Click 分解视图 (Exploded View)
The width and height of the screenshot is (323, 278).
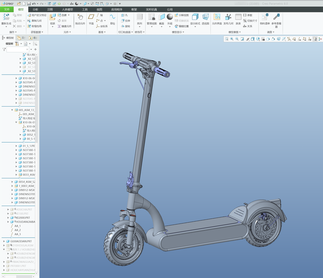click(x=182, y=15)
